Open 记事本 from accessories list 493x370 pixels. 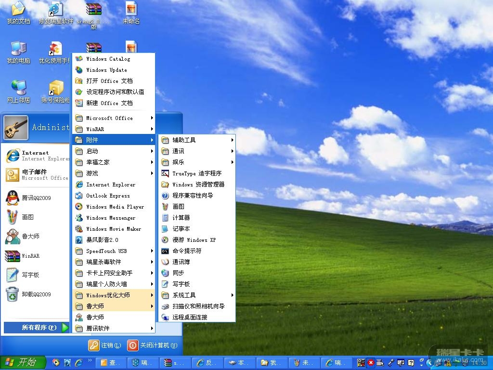pyautogui.click(x=181, y=229)
